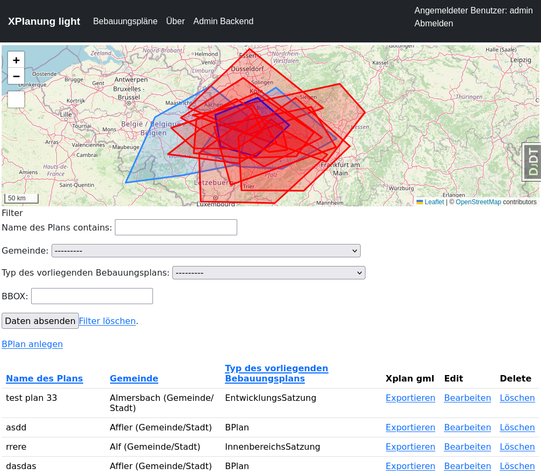Sort table by Gemeinde column
The height and width of the screenshot is (475, 541).
click(134, 379)
